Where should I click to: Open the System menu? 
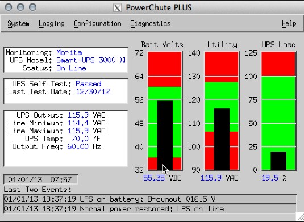[18, 24]
